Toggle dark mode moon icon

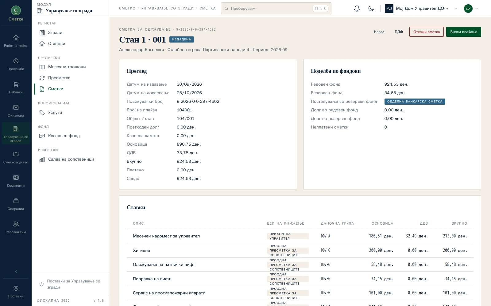pyautogui.click(x=371, y=9)
